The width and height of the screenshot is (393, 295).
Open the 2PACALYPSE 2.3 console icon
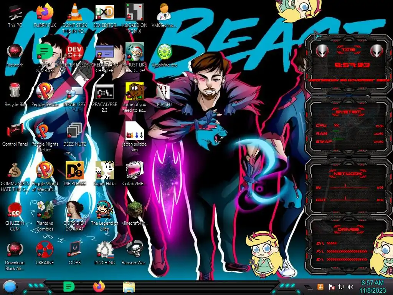pos(104,98)
